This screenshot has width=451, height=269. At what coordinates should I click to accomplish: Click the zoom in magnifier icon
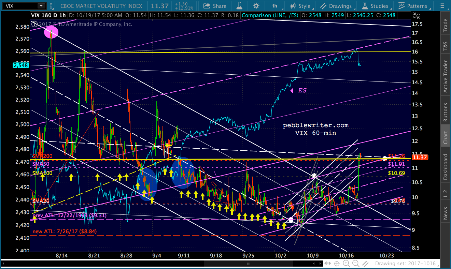pos(347,263)
